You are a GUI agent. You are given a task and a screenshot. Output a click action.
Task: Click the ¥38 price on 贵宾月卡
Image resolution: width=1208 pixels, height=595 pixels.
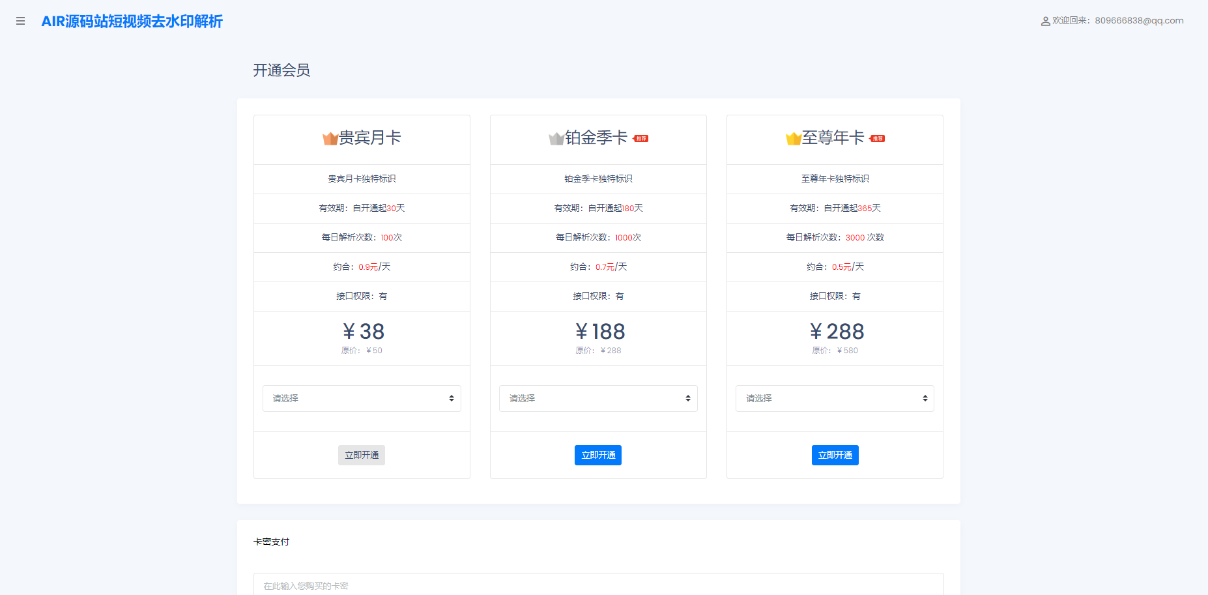(x=363, y=332)
